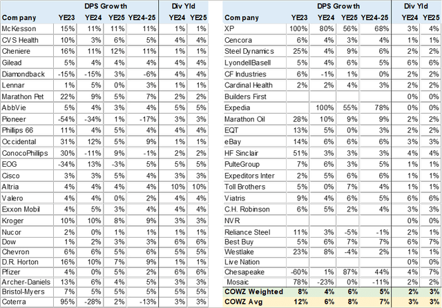442x308 pixels.
Task: Click the Coterra company cell
Action: click(14, 302)
